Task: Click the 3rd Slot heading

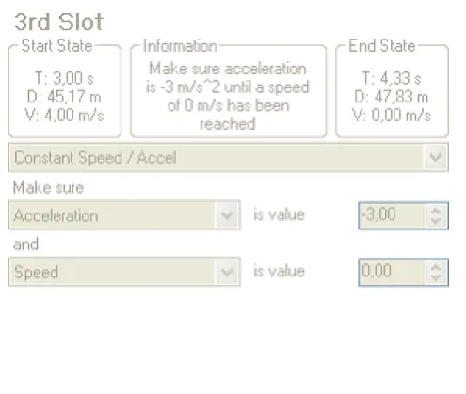Action: (58, 22)
